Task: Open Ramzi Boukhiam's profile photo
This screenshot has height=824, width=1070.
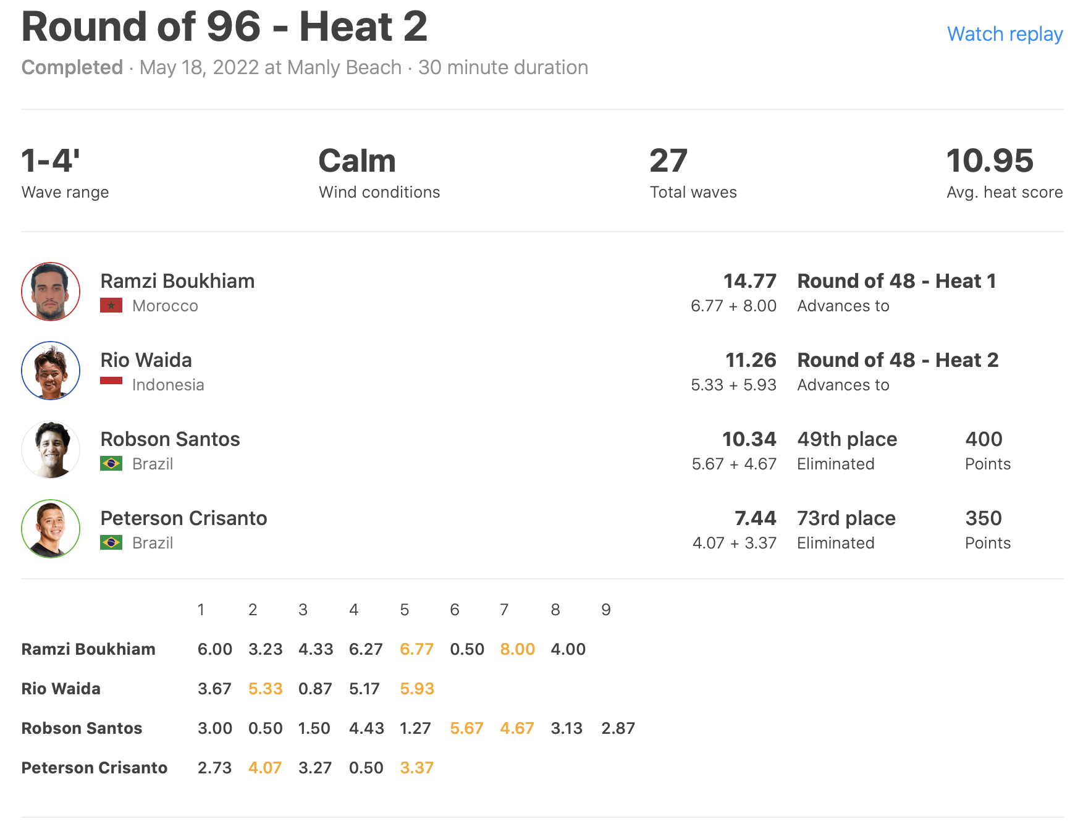Action: [51, 292]
